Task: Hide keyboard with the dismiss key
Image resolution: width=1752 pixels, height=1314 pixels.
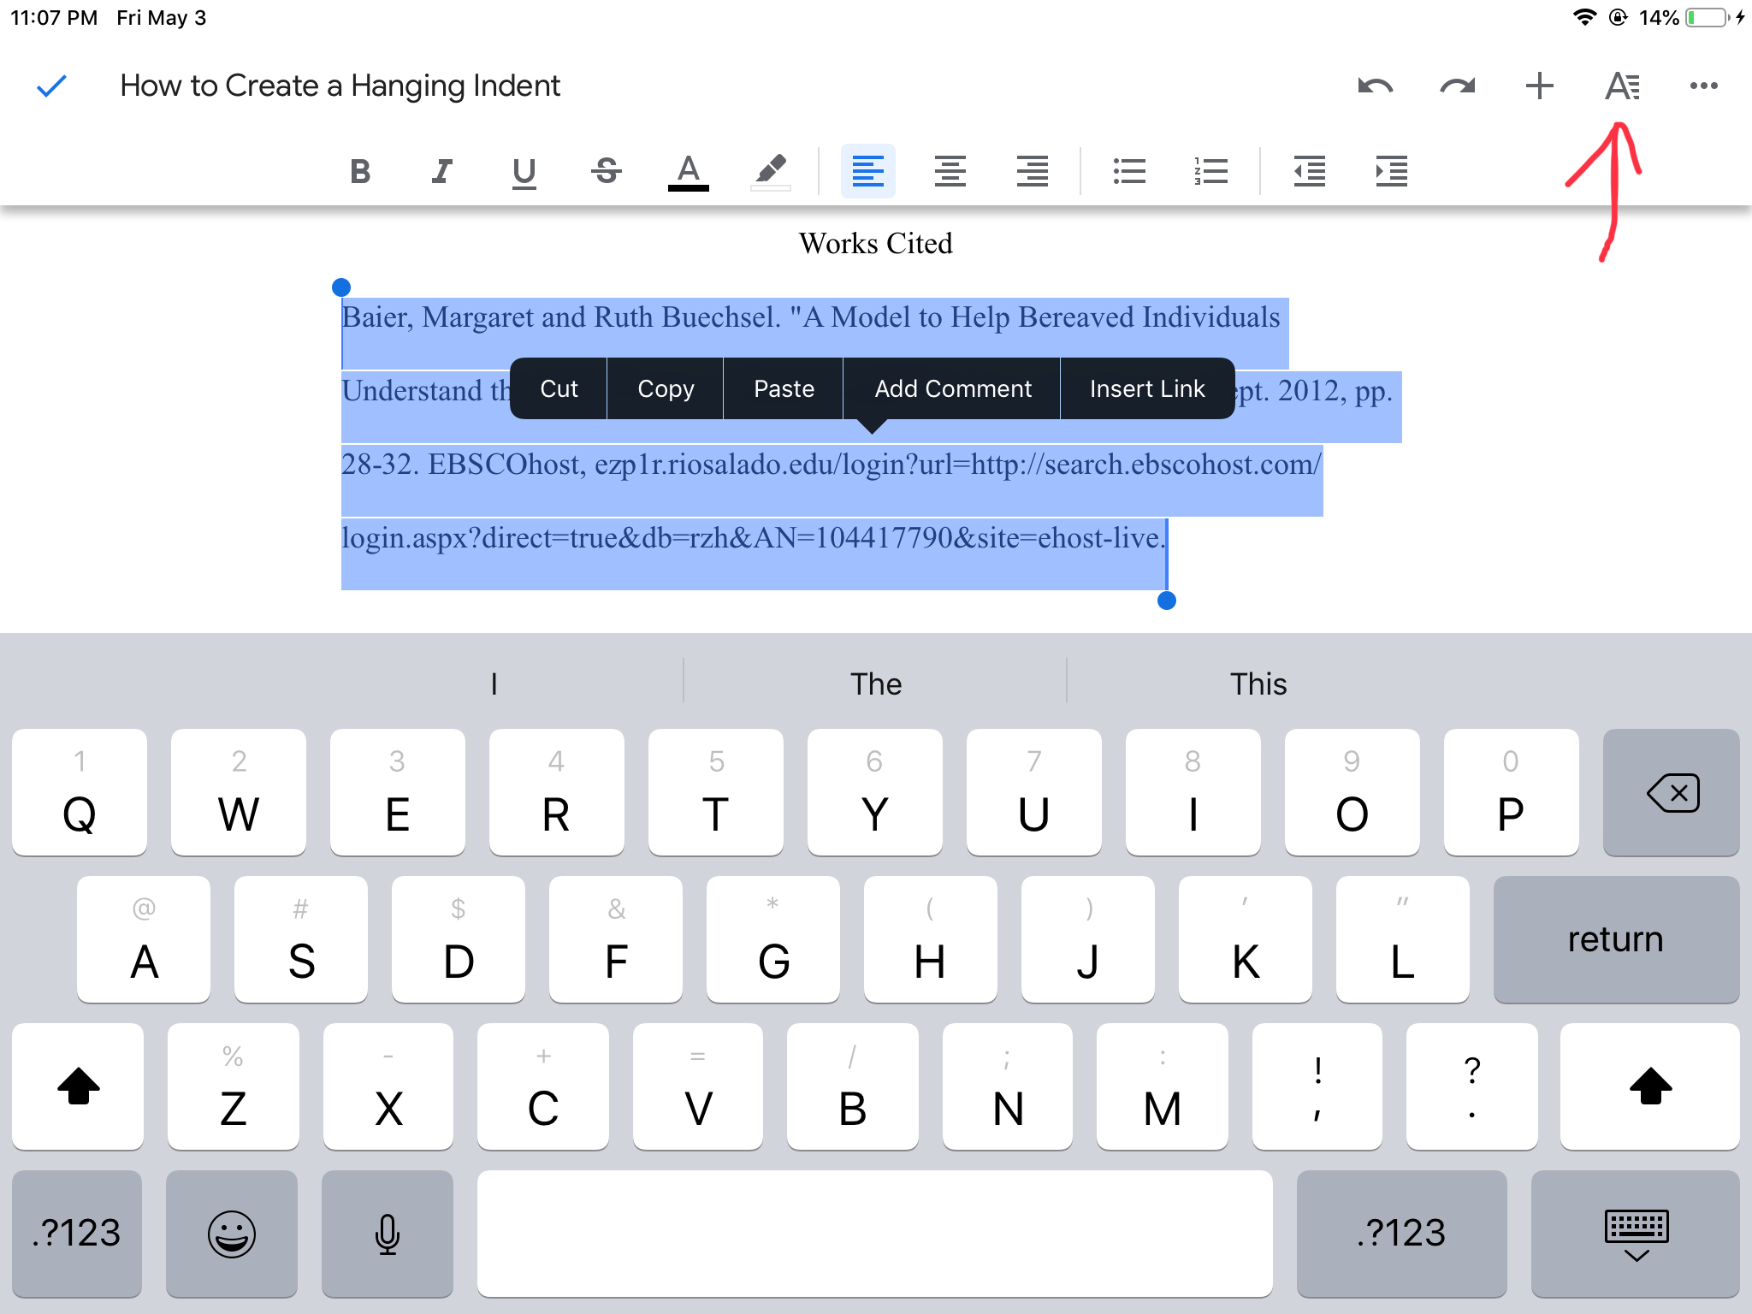Action: 1635,1234
